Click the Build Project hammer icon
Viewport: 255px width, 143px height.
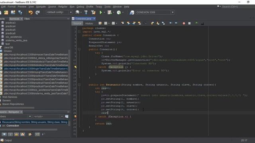pyautogui.click(x=86, y=12)
